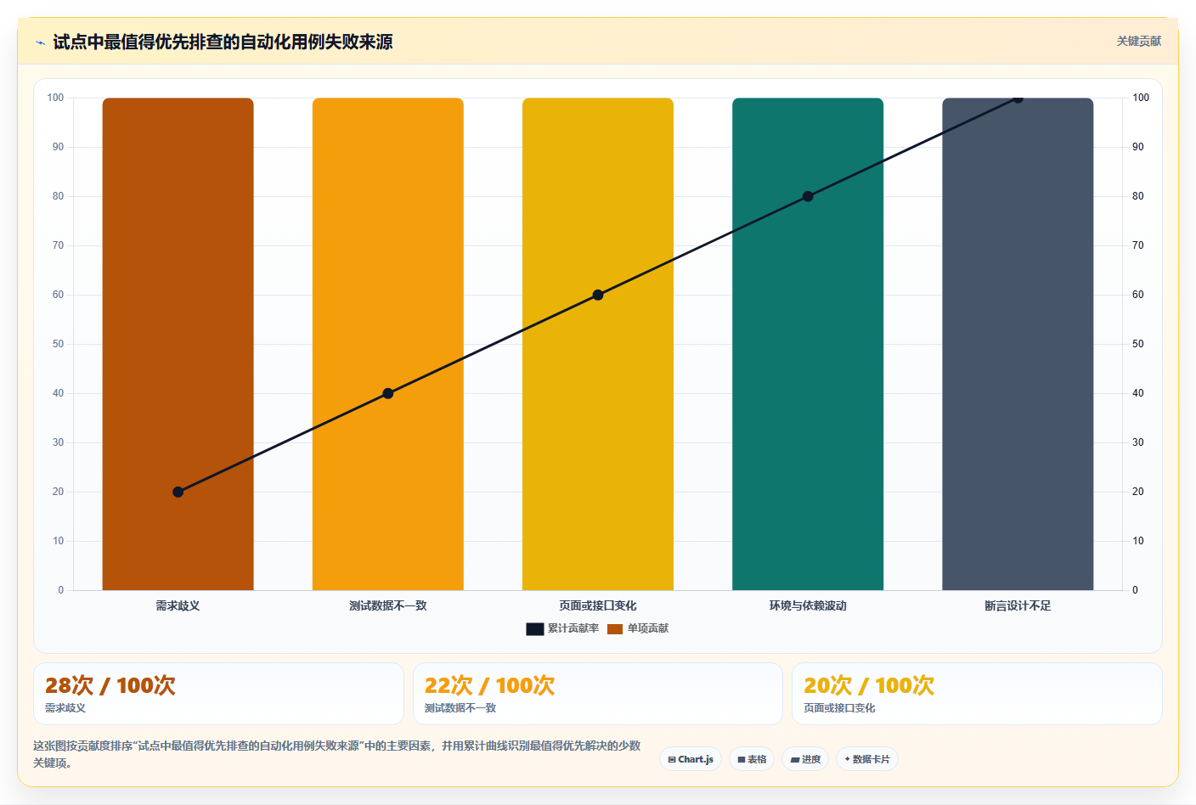
Task: Click the Chart.js chip
Action: click(691, 759)
